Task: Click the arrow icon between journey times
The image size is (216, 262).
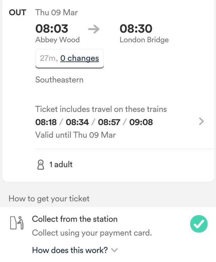Action: 94,29
